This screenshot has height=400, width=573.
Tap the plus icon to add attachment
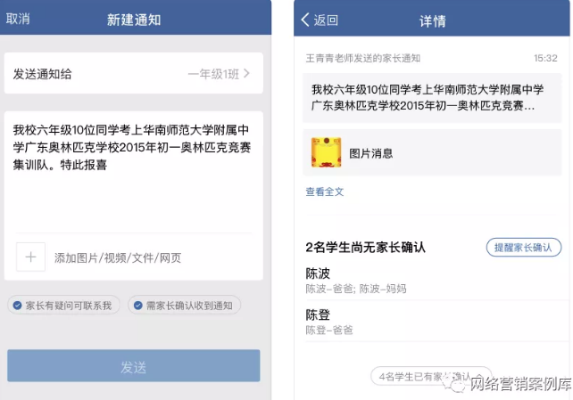click(x=30, y=257)
